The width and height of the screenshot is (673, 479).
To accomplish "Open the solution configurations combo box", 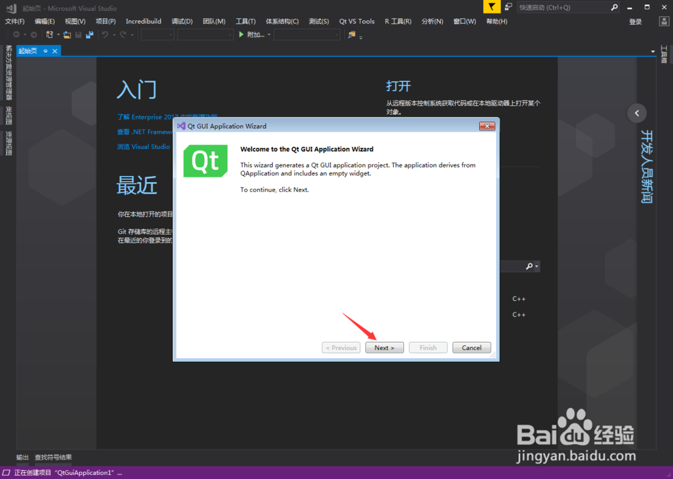I will tap(157, 35).
